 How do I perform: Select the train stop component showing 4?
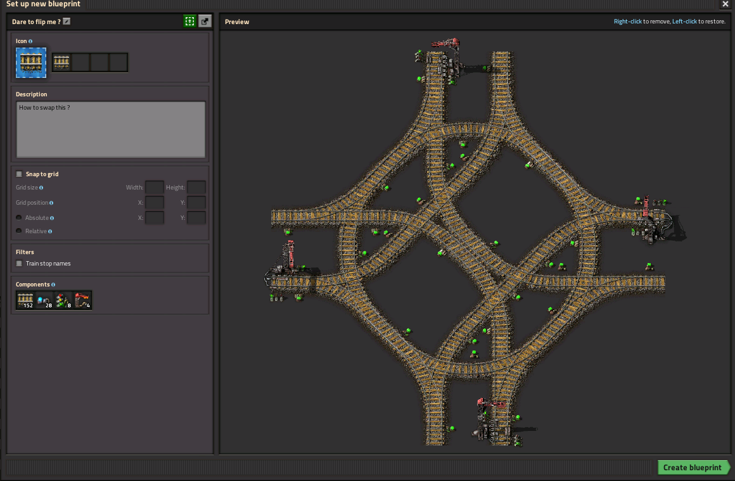point(82,300)
